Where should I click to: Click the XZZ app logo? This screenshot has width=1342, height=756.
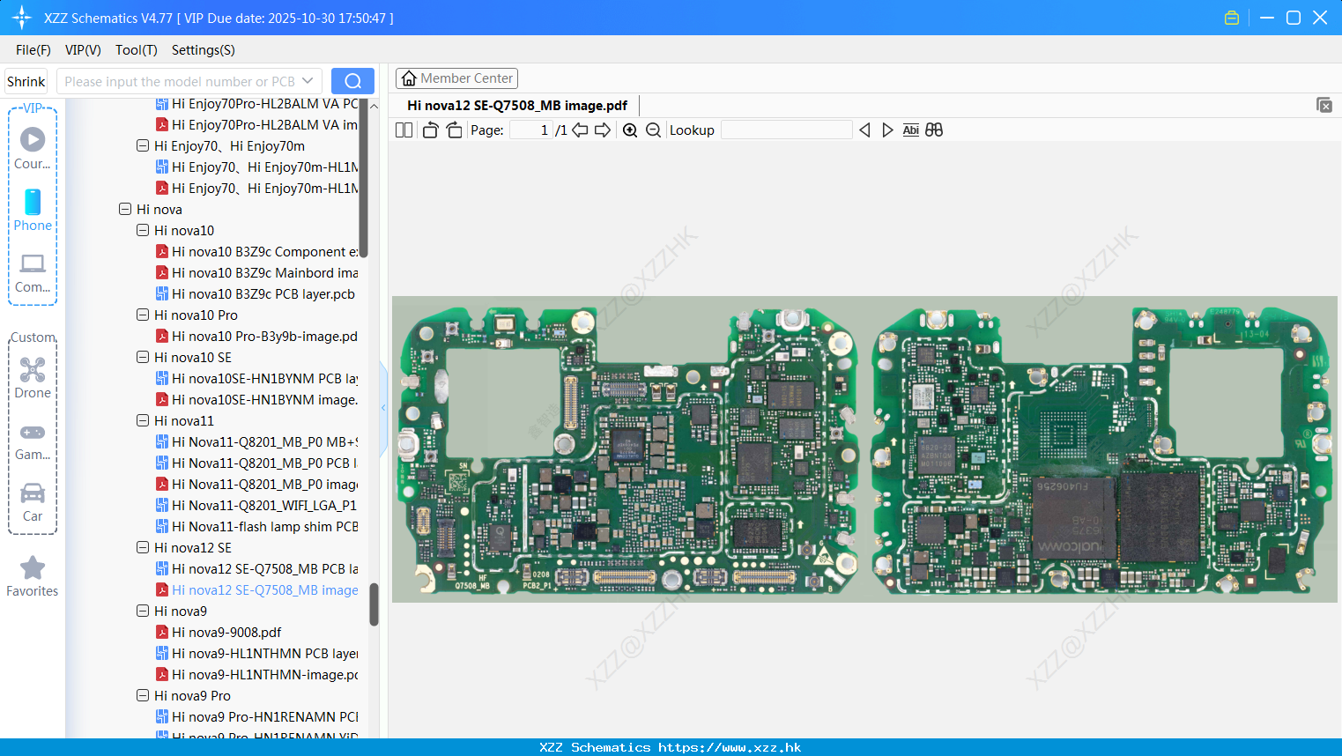[x=21, y=18]
